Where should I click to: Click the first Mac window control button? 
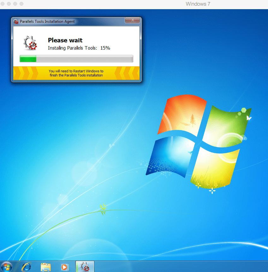(3, 4)
